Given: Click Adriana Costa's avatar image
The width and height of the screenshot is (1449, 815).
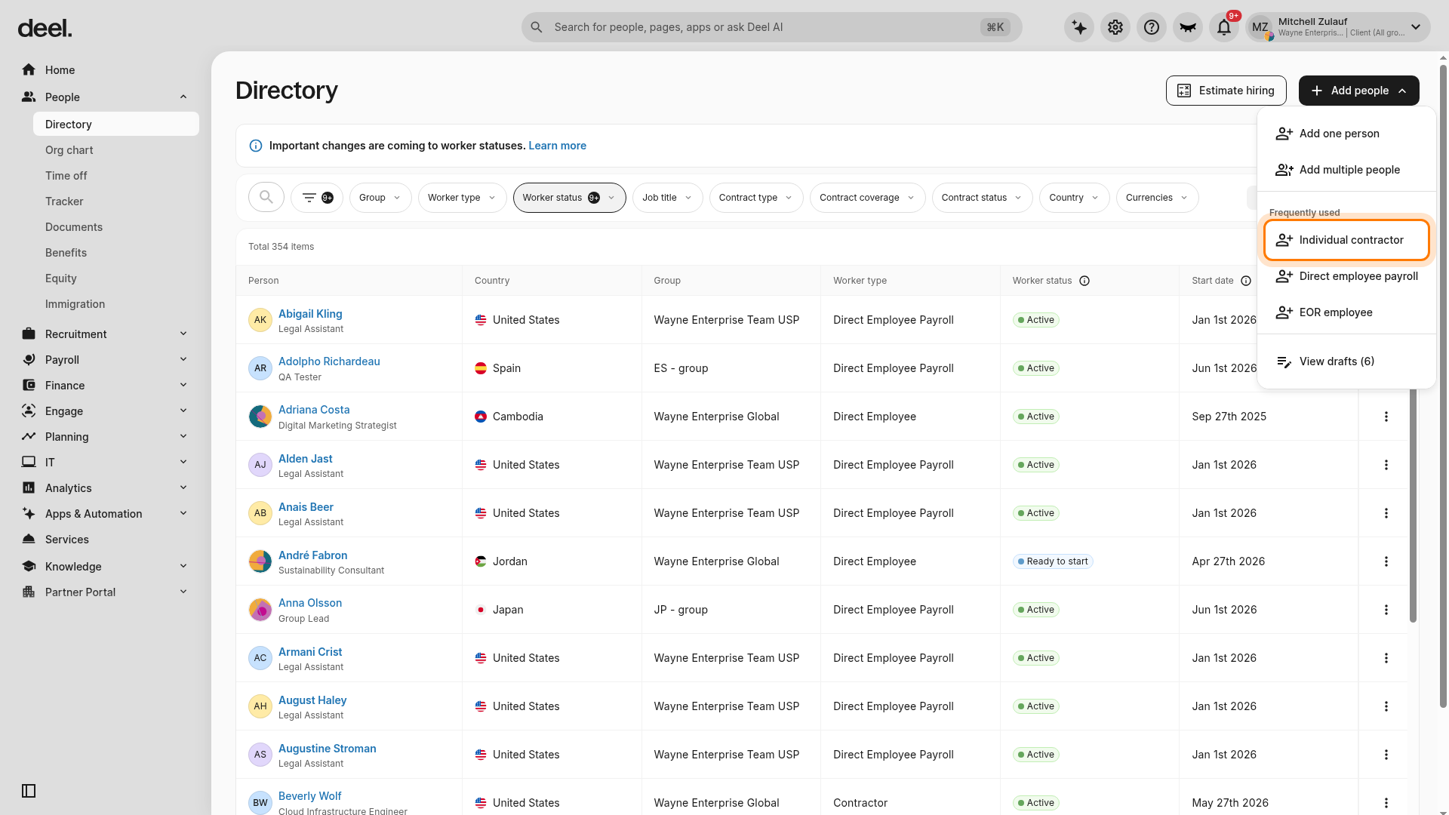Looking at the screenshot, I should pyautogui.click(x=260, y=417).
